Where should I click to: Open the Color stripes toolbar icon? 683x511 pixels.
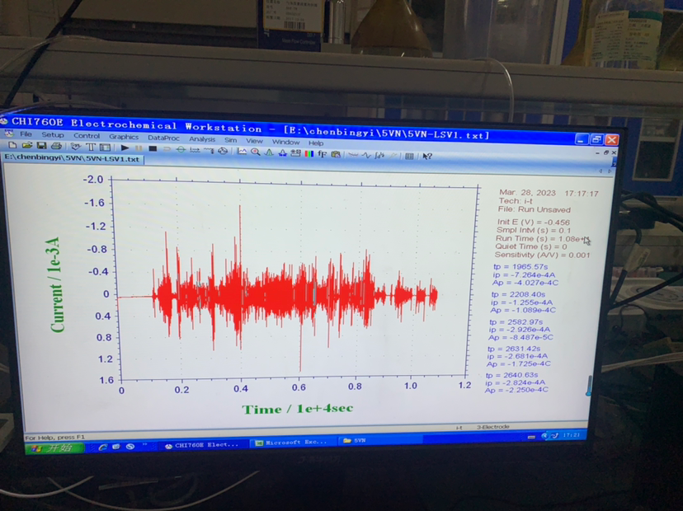click(309, 153)
